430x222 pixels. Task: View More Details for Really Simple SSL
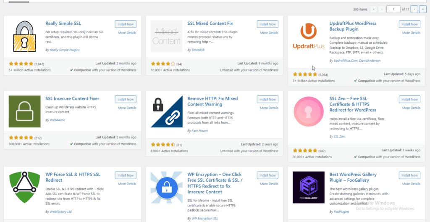click(x=127, y=33)
